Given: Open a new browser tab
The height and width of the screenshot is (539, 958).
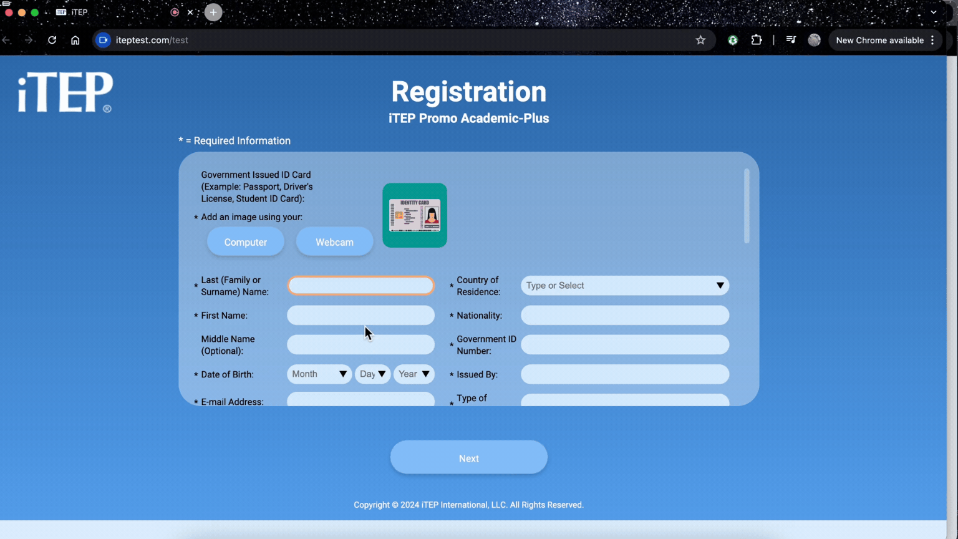Looking at the screenshot, I should [213, 12].
